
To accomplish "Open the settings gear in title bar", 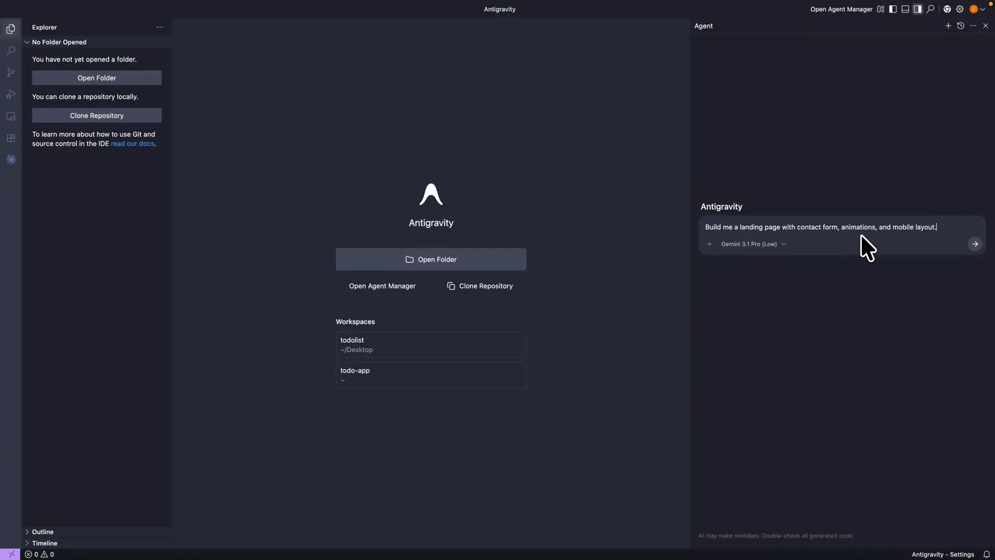I will (x=960, y=9).
